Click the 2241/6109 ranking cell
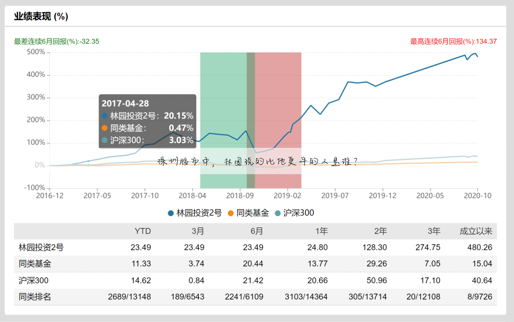This screenshot has width=514, height=322. coord(244,297)
